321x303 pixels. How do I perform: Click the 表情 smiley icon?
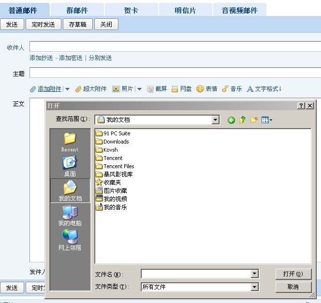tap(200, 89)
